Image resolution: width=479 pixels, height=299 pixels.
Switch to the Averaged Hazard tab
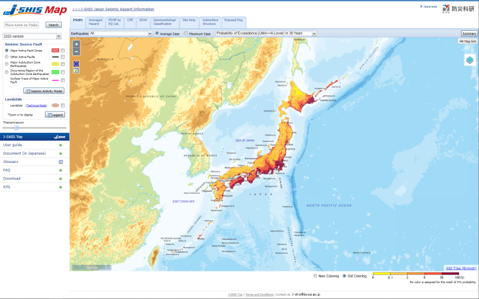(x=95, y=22)
